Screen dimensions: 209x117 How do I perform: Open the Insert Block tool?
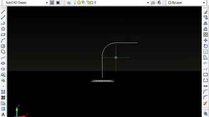pyautogui.click(x=3, y=75)
